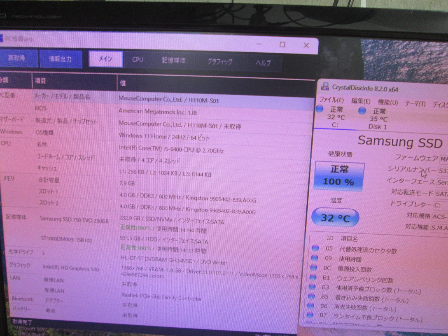The height and width of the screenshot is (336, 448).
Task: Click the 項目 column header
Action: click(74, 81)
